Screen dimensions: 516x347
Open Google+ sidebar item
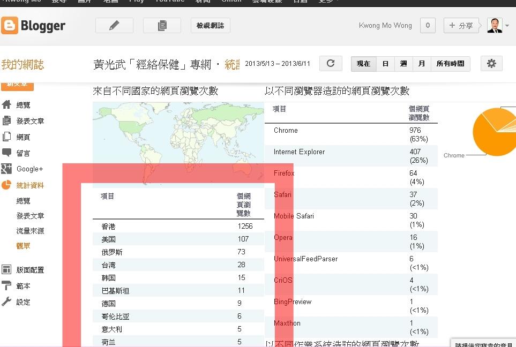point(29,169)
